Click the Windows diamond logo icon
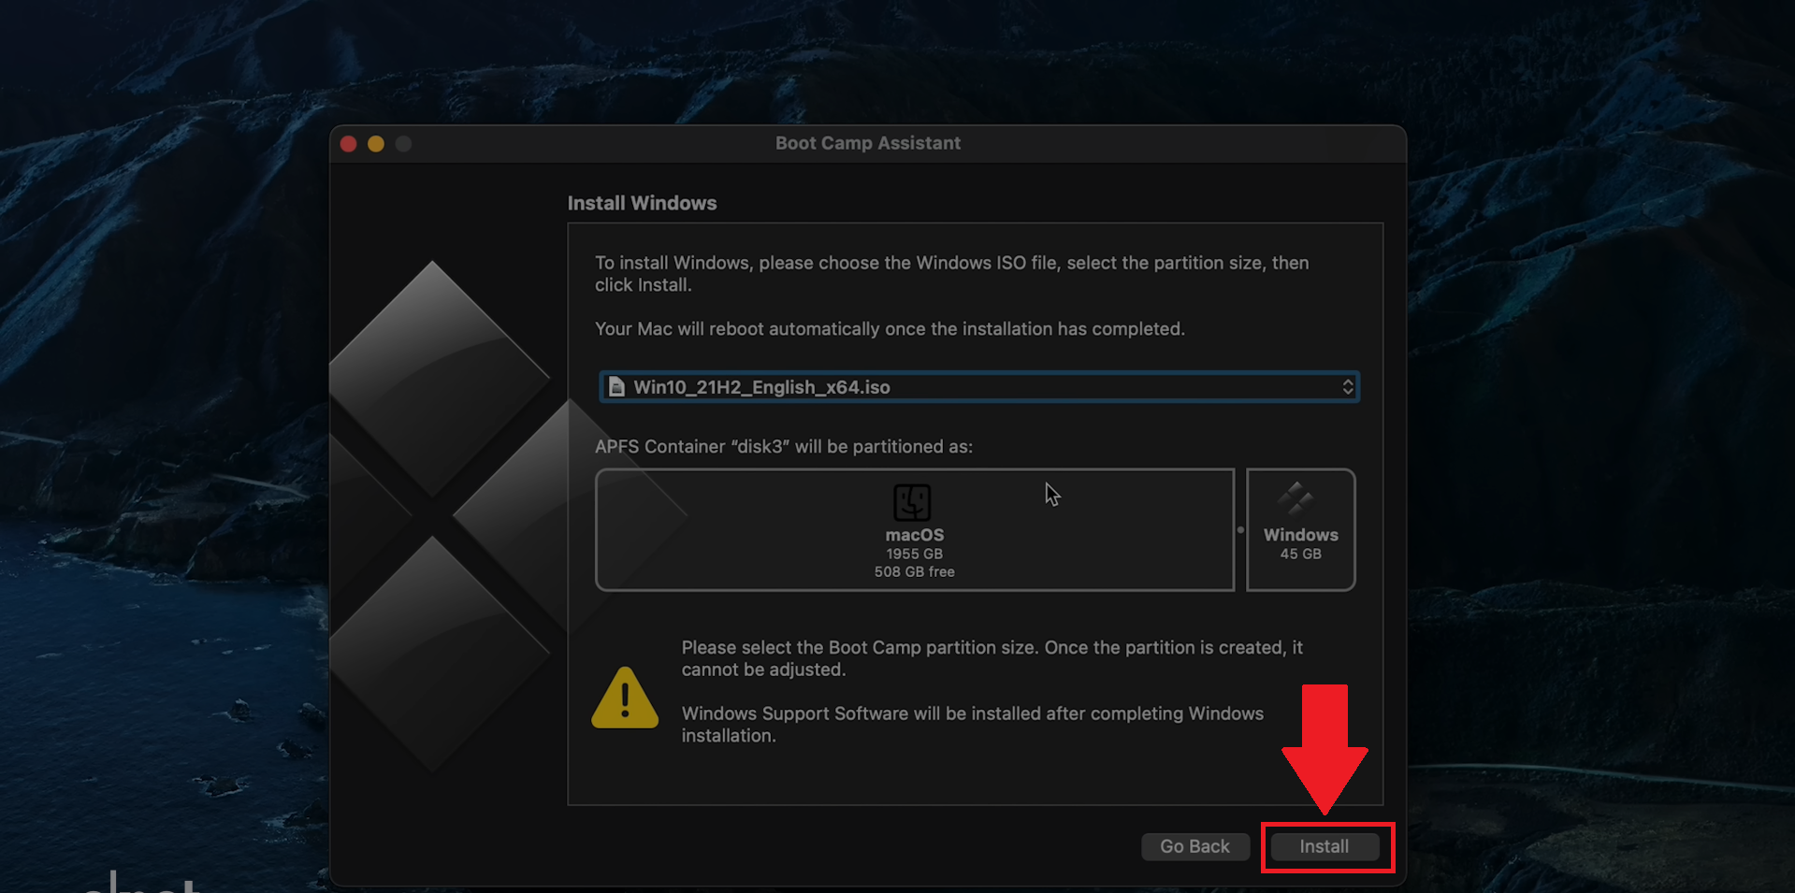Viewport: 1795px width, 893px height. pyautogui.click(x=1296, y=499)
